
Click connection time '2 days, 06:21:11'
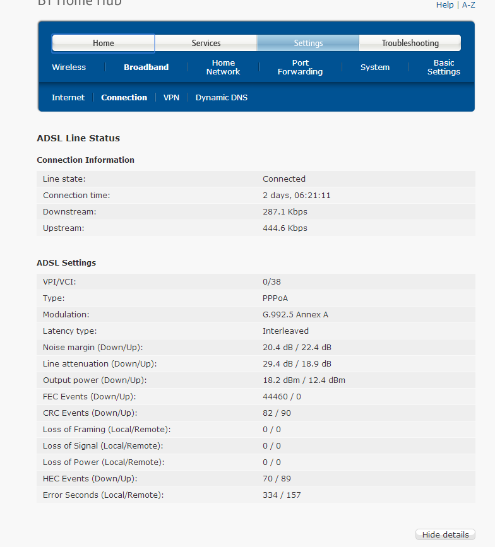coord(296,196)
